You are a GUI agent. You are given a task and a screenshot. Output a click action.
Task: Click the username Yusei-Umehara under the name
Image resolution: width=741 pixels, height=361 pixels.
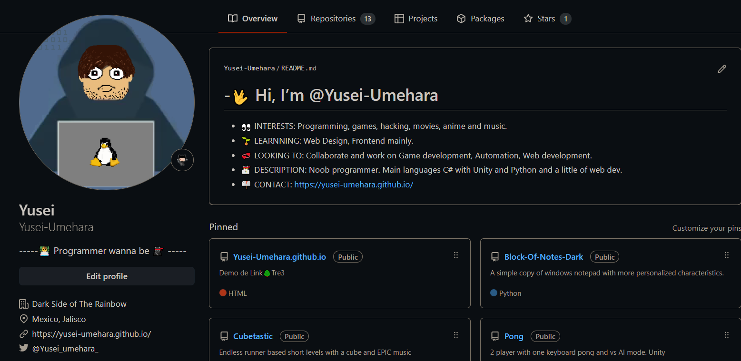pyautogui.click(x=56, y=227)
